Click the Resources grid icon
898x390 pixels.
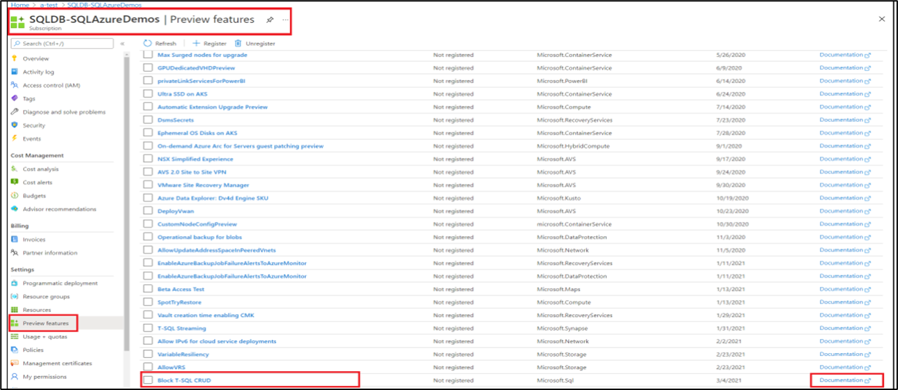15,310
